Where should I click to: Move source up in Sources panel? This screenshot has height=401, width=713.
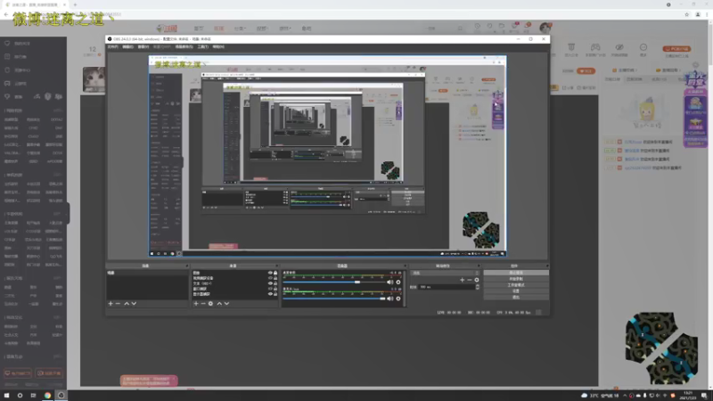click(219, 303)
